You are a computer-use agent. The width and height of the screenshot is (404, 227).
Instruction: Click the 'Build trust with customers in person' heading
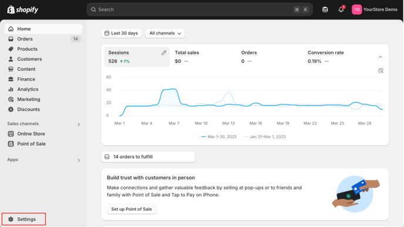(x=151, y=178)
